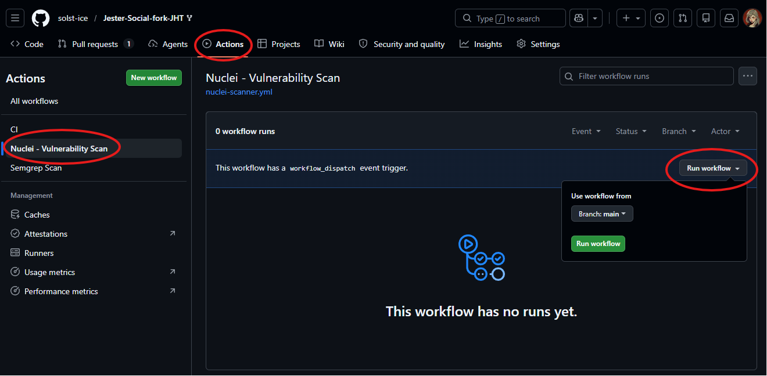Click the pull requests count badge 1
Screen dimensions: 767x376
pos(128,44)
